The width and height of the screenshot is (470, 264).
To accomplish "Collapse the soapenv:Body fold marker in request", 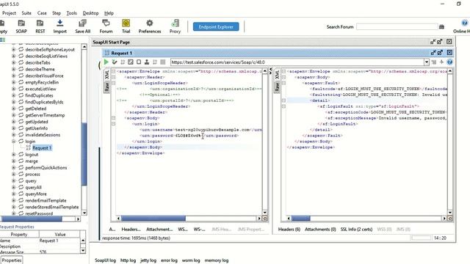I will click(x=113, y=118).
